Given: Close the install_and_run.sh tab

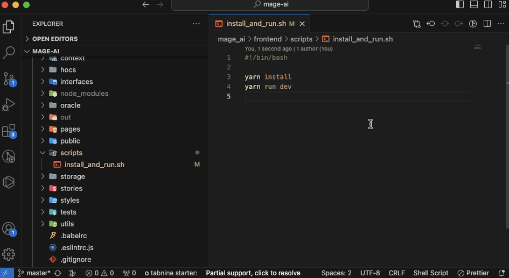Looking at the screenshot, I should point(302,24).
